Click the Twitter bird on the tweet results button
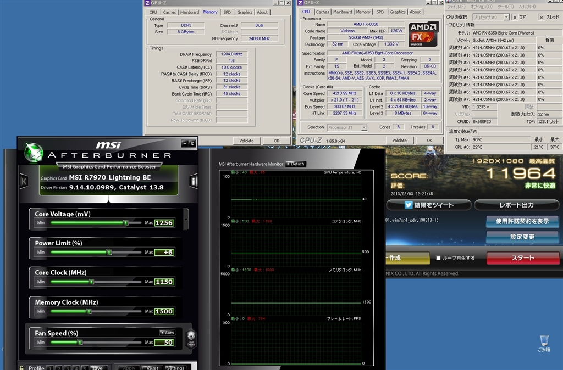The width and height of the screenshot is (563, 370). tap(409, 205)
